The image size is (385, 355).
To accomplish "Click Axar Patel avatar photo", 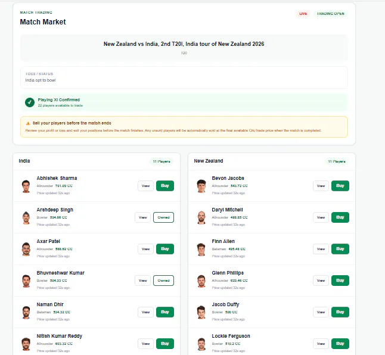I will click(26, 249).
